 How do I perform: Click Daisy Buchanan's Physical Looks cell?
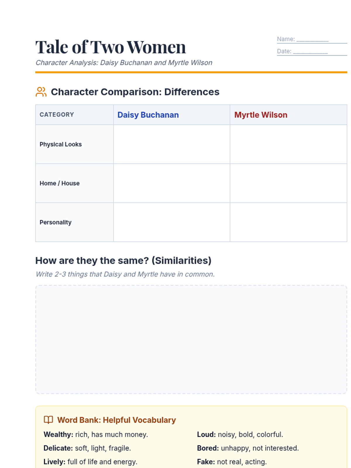(172, 144)
